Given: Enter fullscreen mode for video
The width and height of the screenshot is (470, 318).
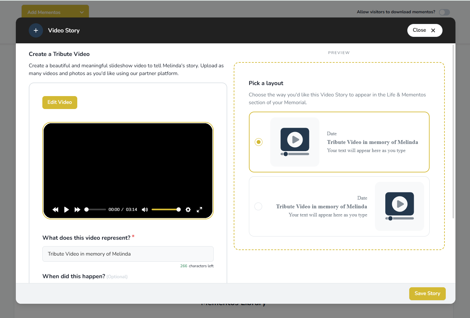Looking at the screenshot, I should (x=199, y=210).
